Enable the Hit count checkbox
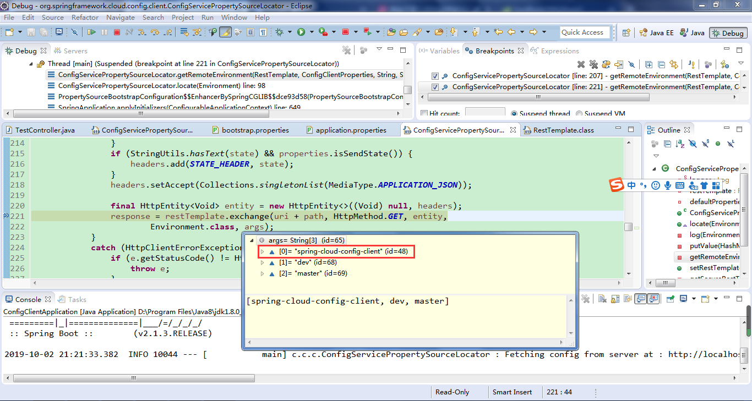Screen dimensions: 752x401 (423, 113)
